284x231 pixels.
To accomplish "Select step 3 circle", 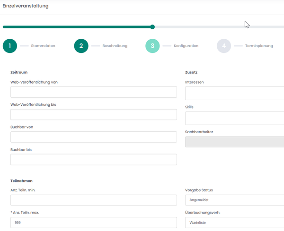I will (x=152, y=46).
